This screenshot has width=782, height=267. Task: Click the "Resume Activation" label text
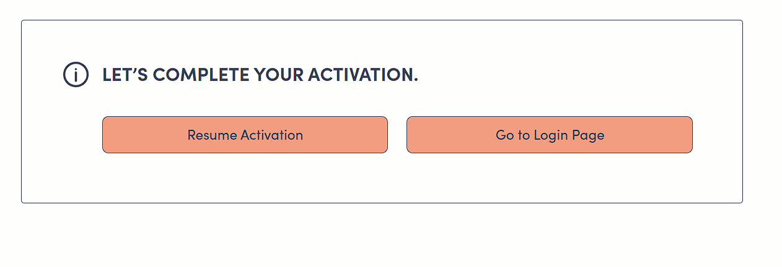click(x=245, y=135)
